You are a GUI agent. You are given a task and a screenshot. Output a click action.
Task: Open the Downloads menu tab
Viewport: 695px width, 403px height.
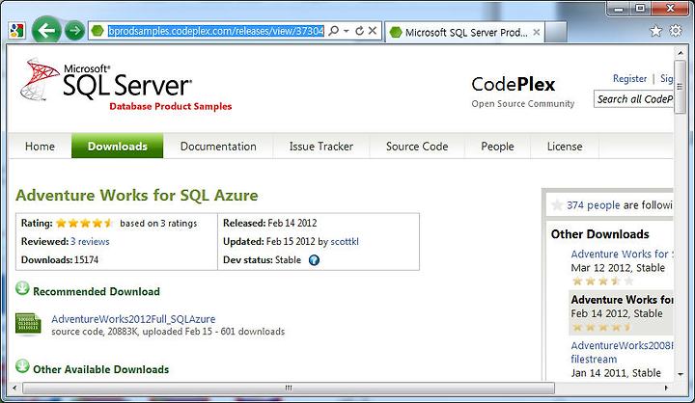pyautogui.click(x=118, y=146)
